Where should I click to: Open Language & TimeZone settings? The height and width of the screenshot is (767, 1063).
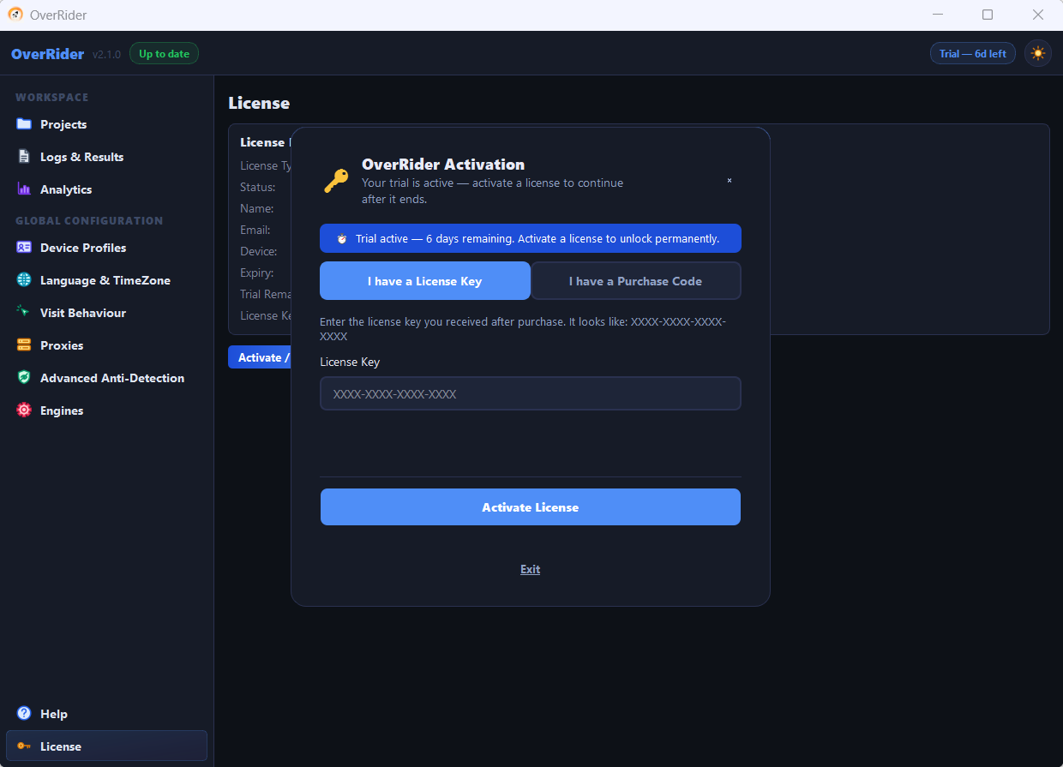pyautogui.click(x=106, y=280)
